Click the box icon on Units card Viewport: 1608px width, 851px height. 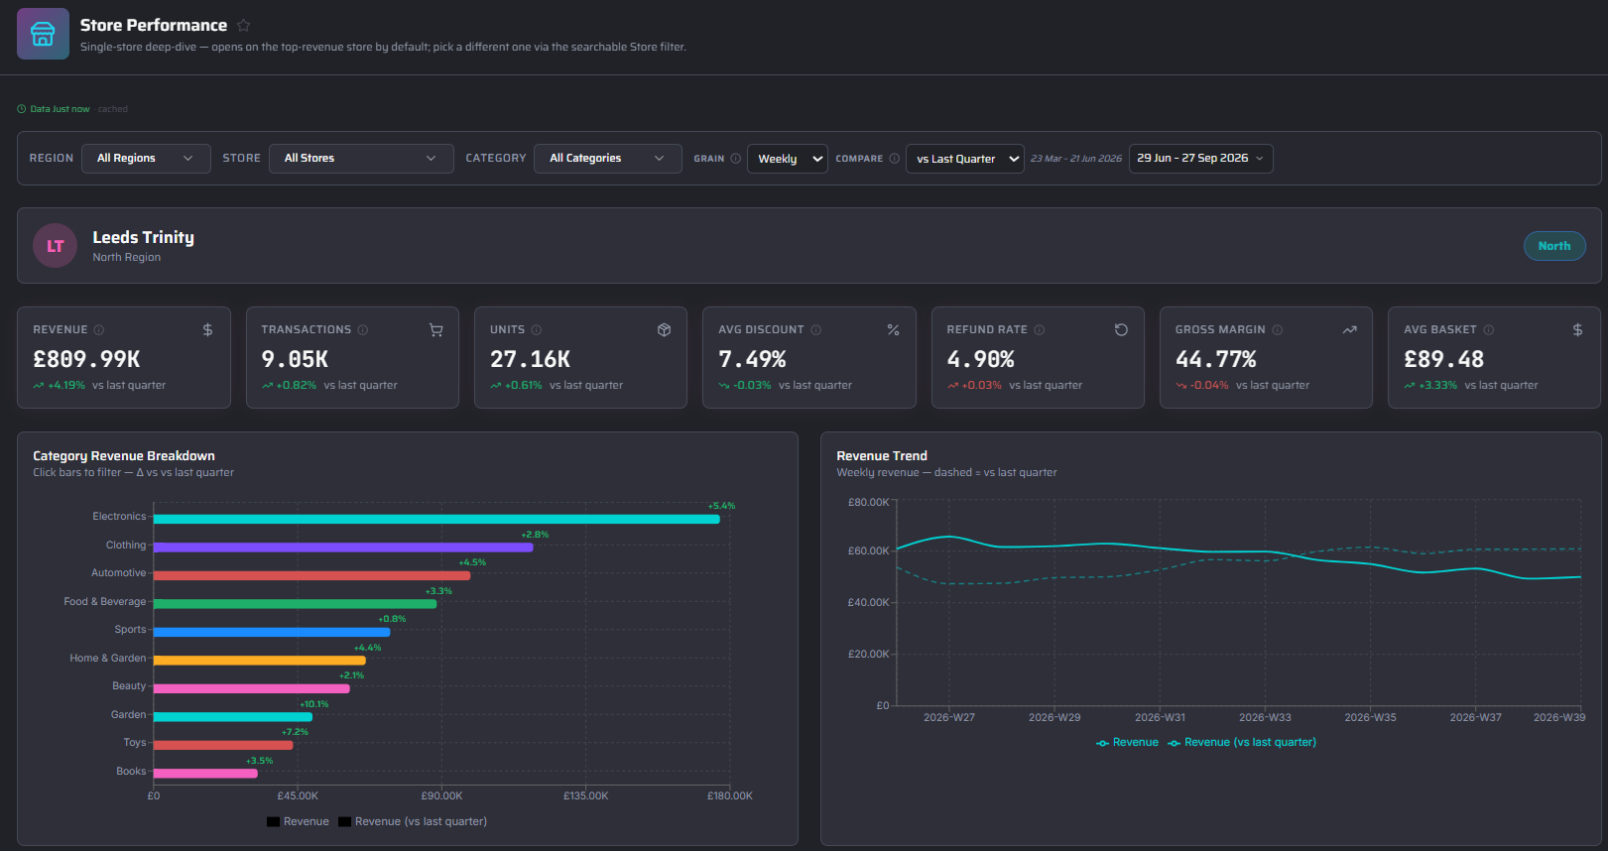(665, 330)
